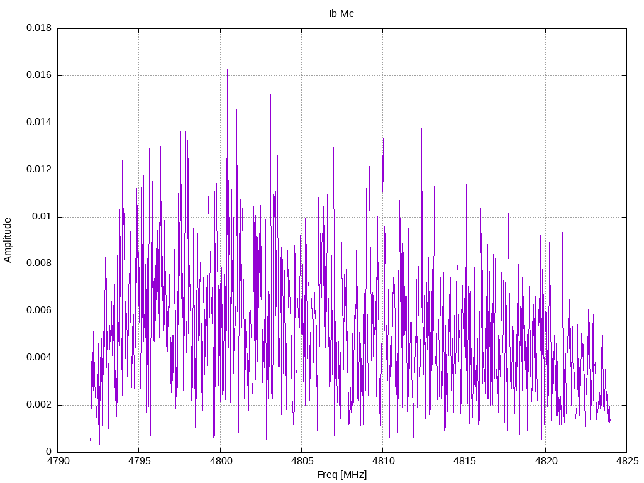Click the 0.016 y-axis tick label

39,75
